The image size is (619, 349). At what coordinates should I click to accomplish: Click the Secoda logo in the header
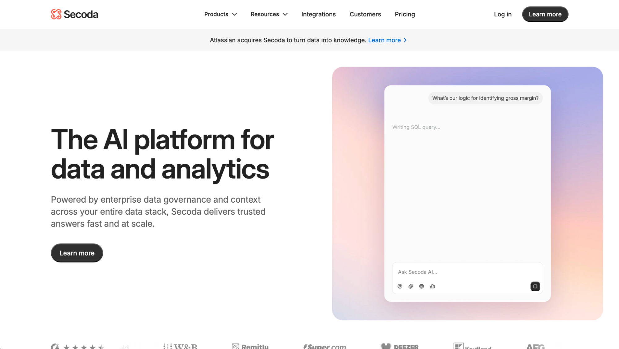pos(75,14)
